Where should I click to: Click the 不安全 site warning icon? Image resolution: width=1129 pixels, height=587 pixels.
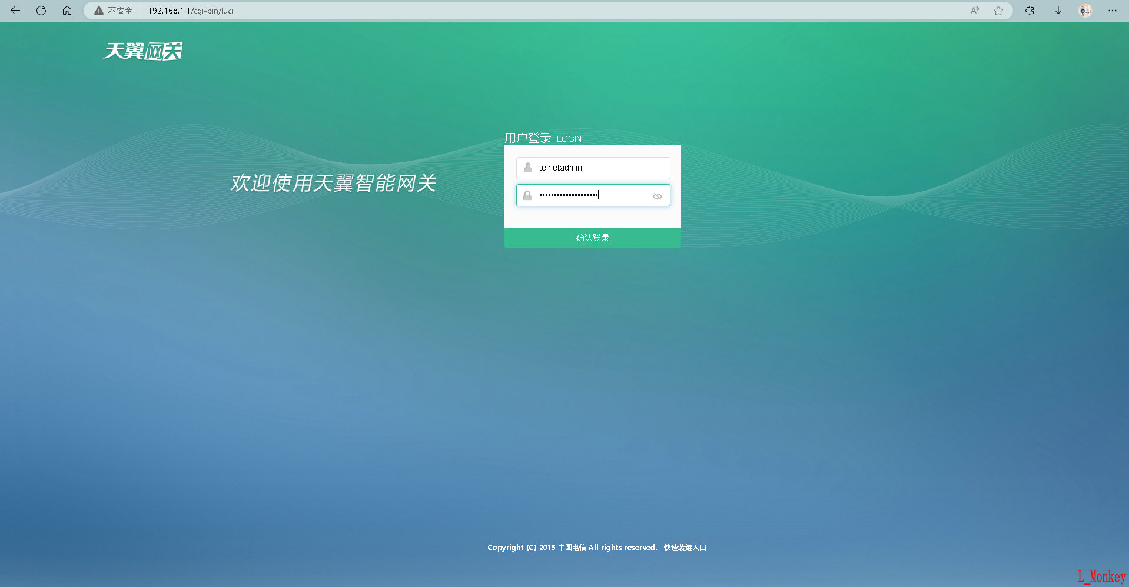[99, 11]
